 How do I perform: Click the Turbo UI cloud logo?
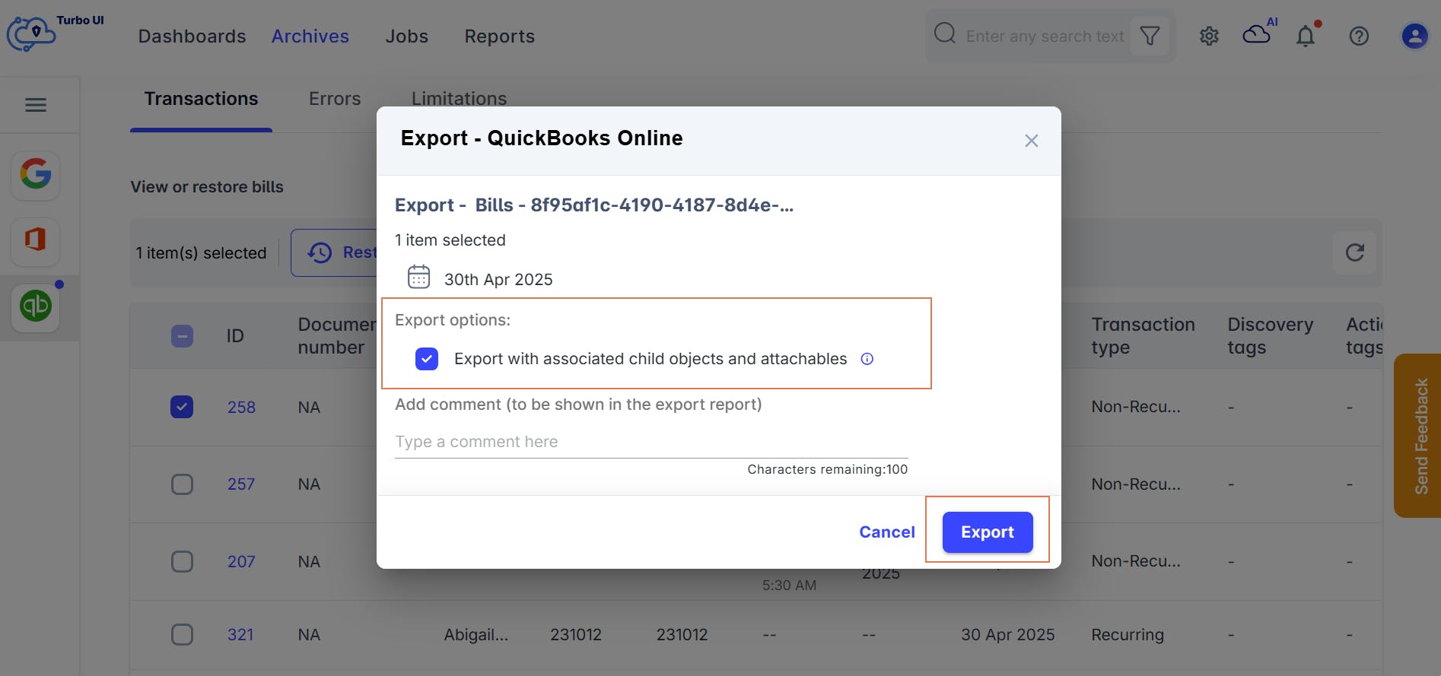(x=31, y=34)
